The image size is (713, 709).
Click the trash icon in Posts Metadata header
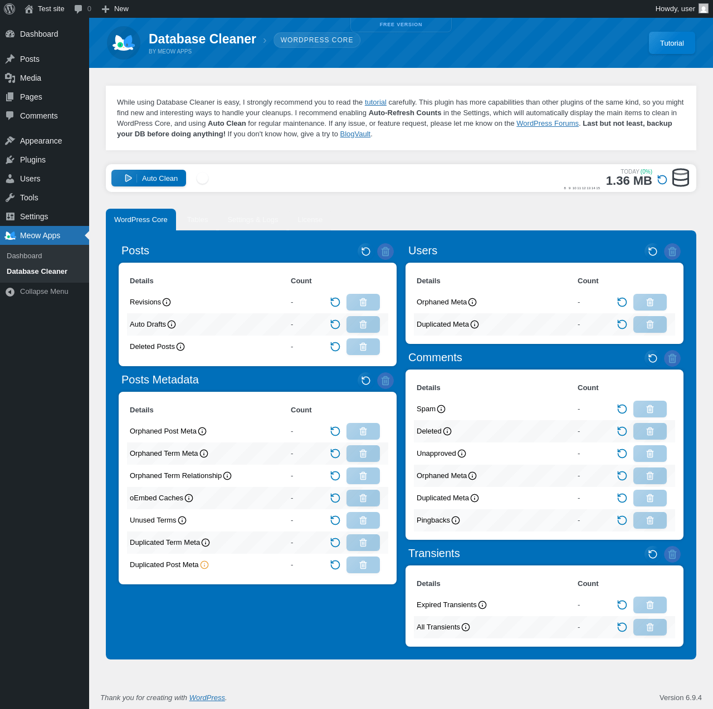pyautogui.click(x=385, y=381)
